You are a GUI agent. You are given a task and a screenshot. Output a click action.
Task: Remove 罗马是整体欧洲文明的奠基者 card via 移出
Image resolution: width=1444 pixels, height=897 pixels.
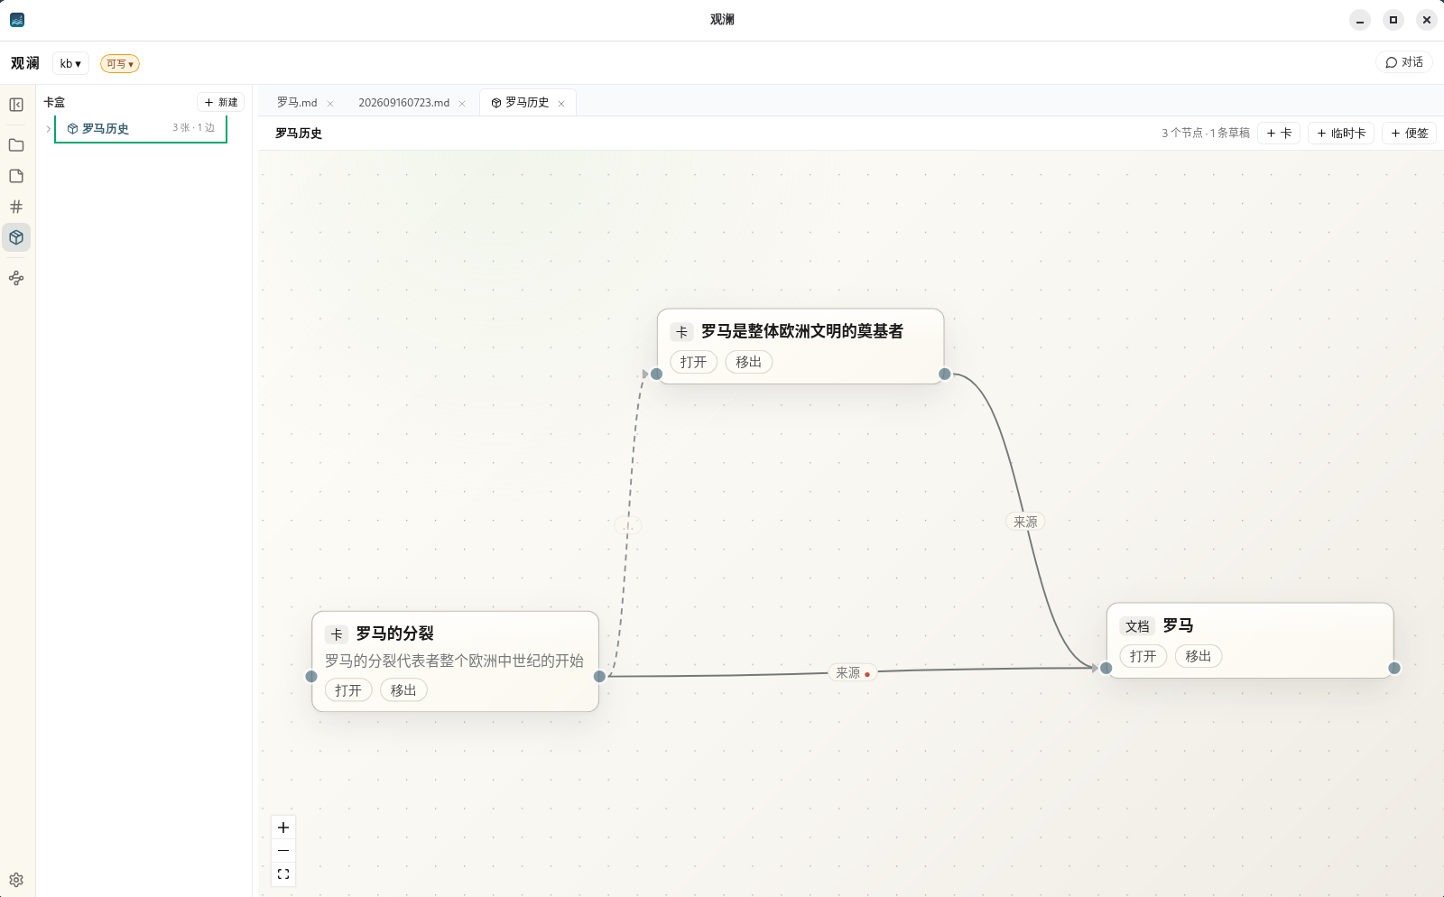pos(749,362)
